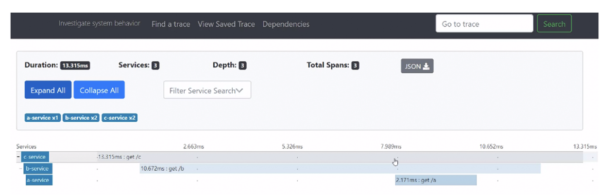The width and height of the screenshot is (611, 195).
Task: Click Expand All spans button
Action: (x=48, y=90)
